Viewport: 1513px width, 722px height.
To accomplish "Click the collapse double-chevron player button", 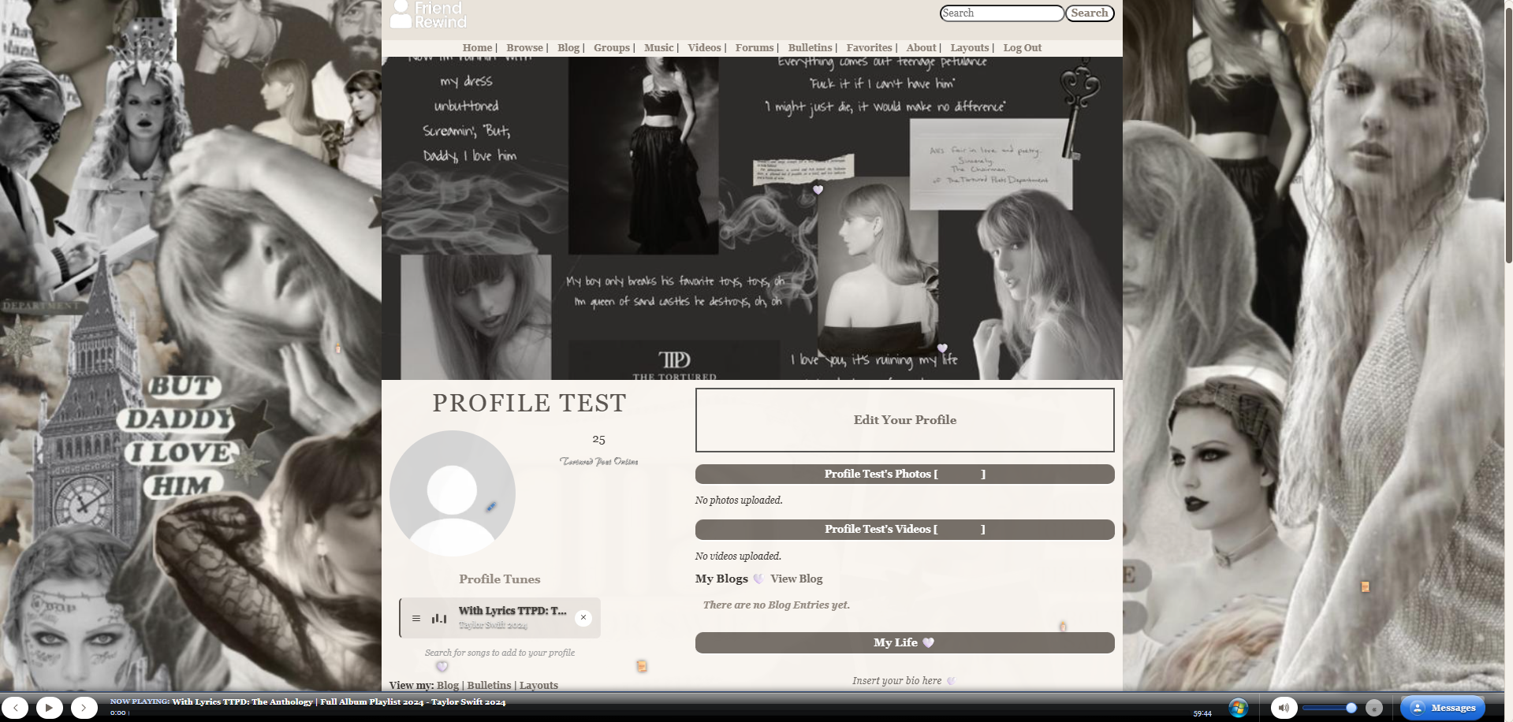I will 1374,708.
